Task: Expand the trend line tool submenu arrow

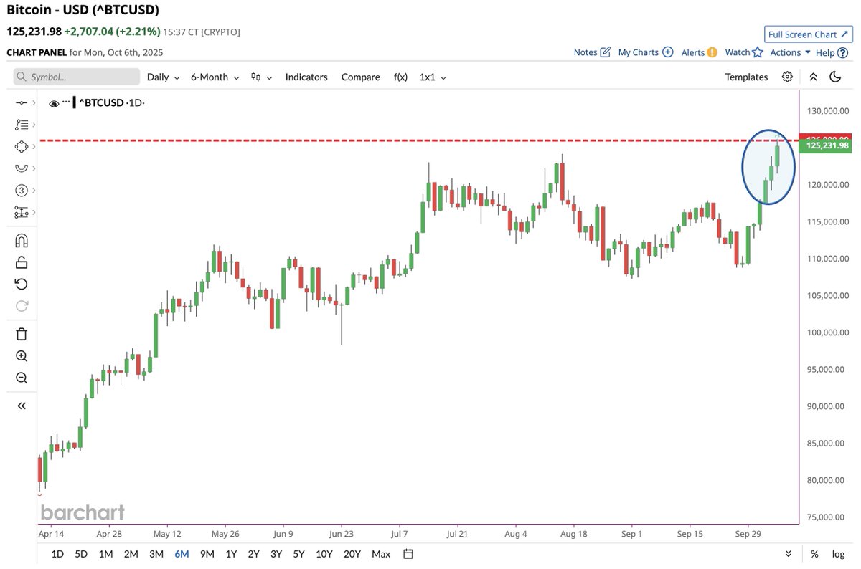Action: pyautogui.click(x=33, y=103)
